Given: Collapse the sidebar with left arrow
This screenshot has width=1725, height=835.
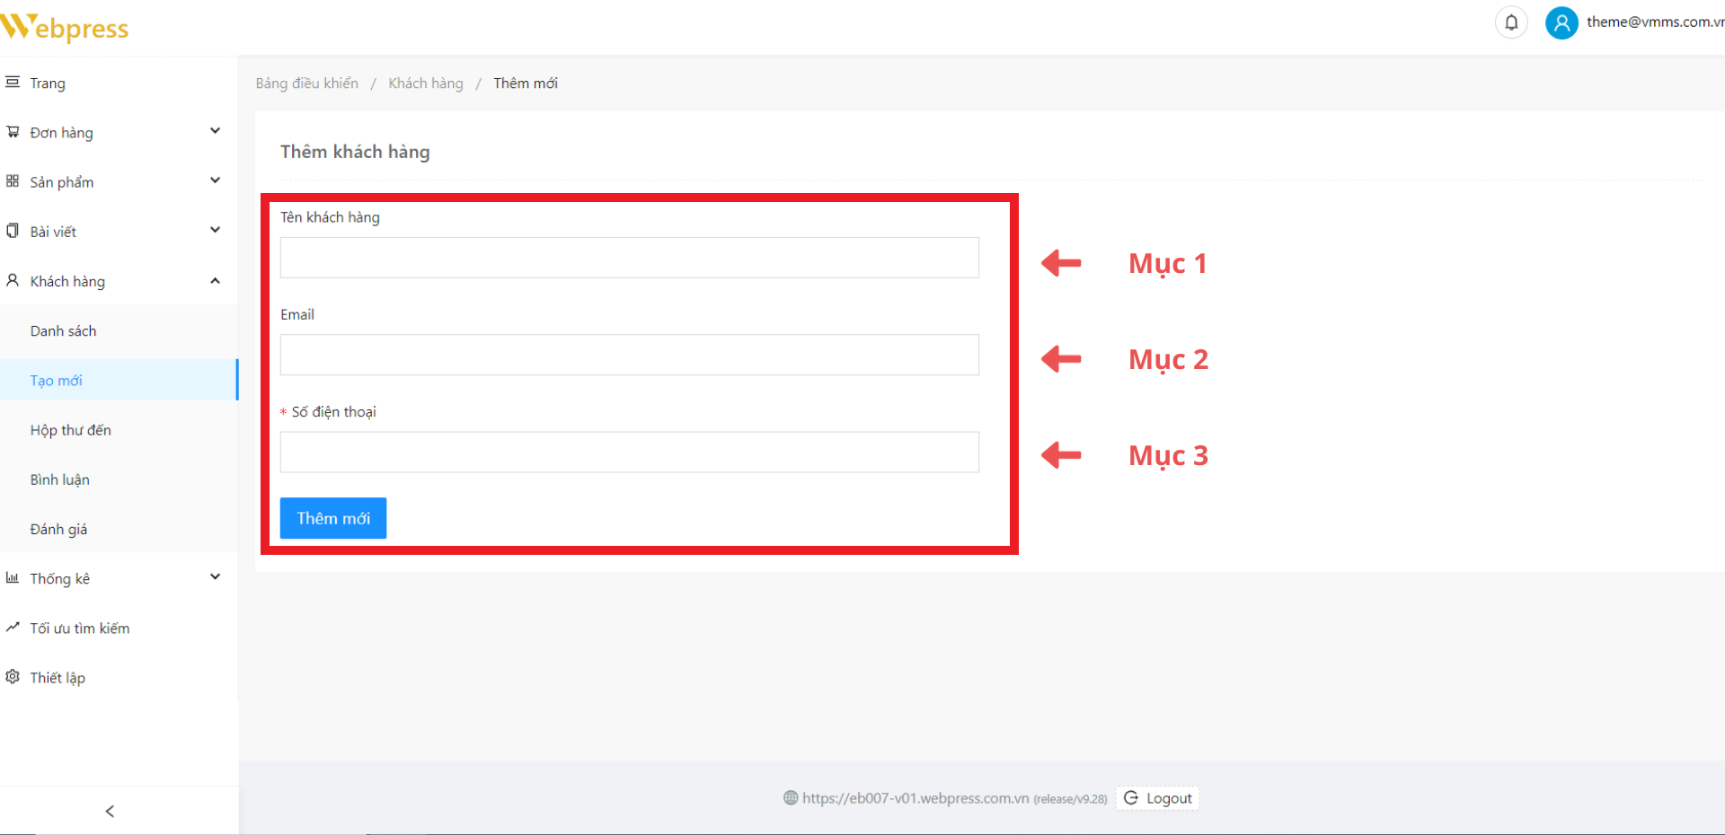Looking at the screenshot, I should [x=110, y=812].
